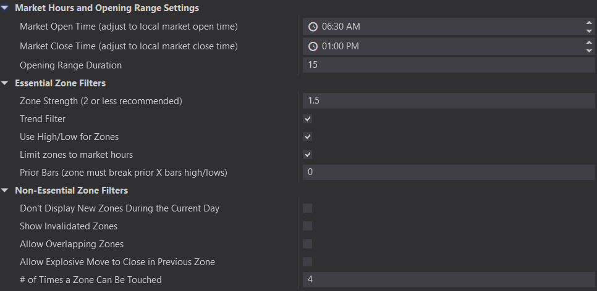Disable the Trend Filter checkbox
This screenshot has width=597, height=291.
pyautogui.click(x=308, y=119)
